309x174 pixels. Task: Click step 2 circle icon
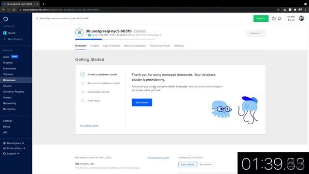tap(83, 83)
